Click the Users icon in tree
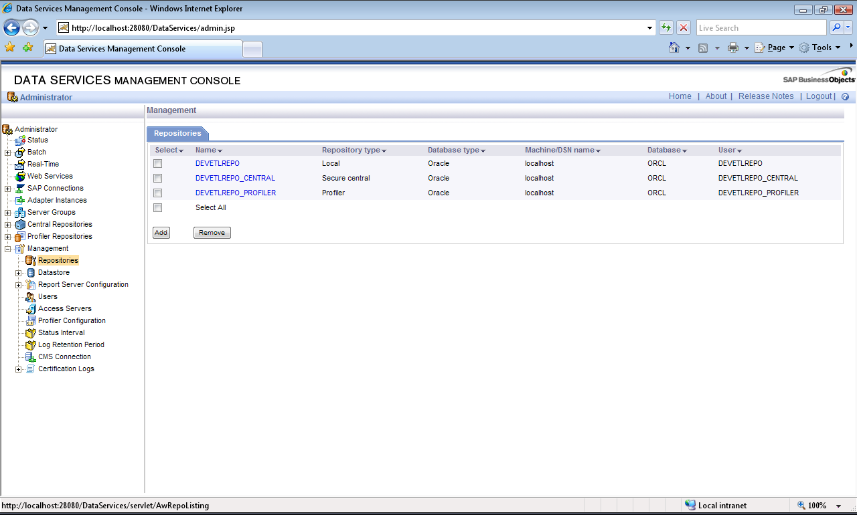The height and width of the screenshot is (515, 857). (31, 297)
